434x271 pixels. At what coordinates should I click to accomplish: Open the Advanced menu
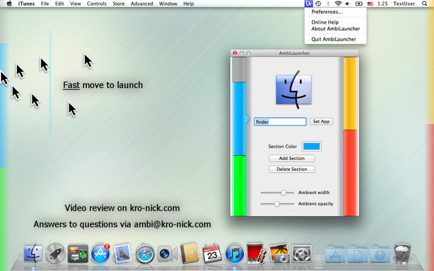click(x=142, y=4)
